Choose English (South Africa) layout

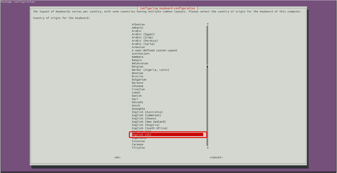pos(150,128)
